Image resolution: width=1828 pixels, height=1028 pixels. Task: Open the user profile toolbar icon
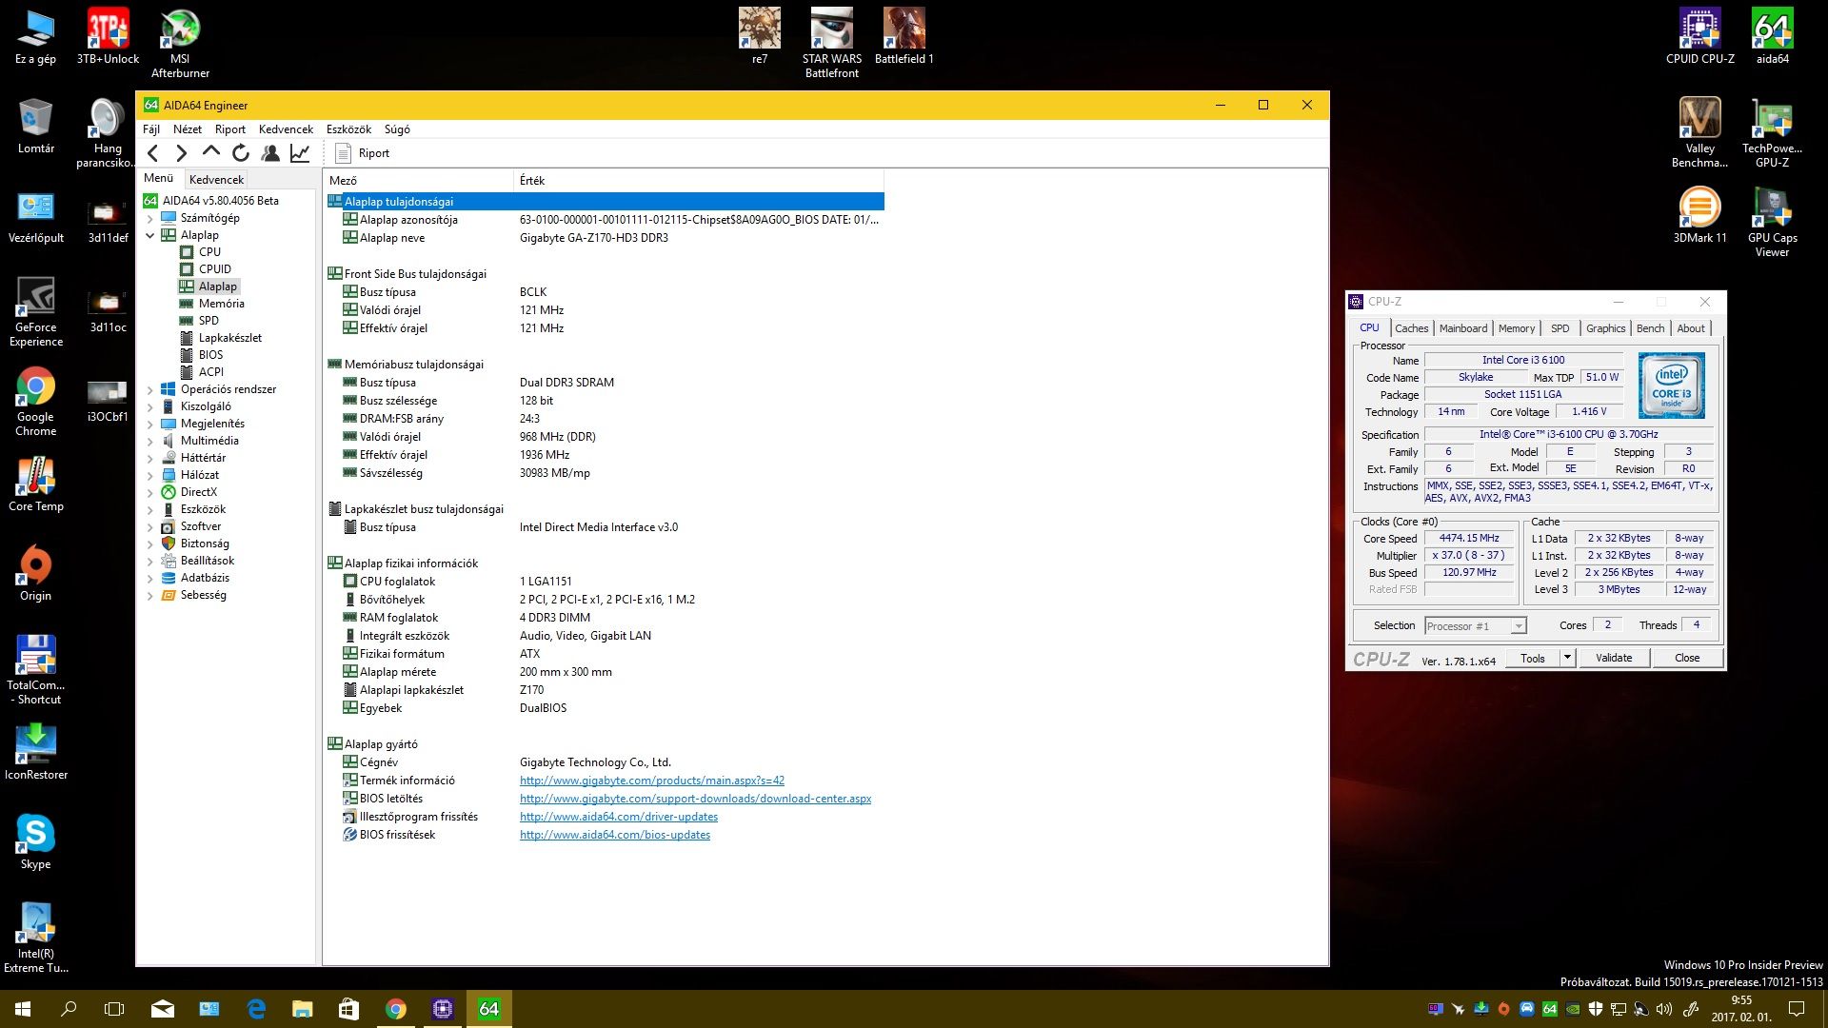click(x=270, y=153)
